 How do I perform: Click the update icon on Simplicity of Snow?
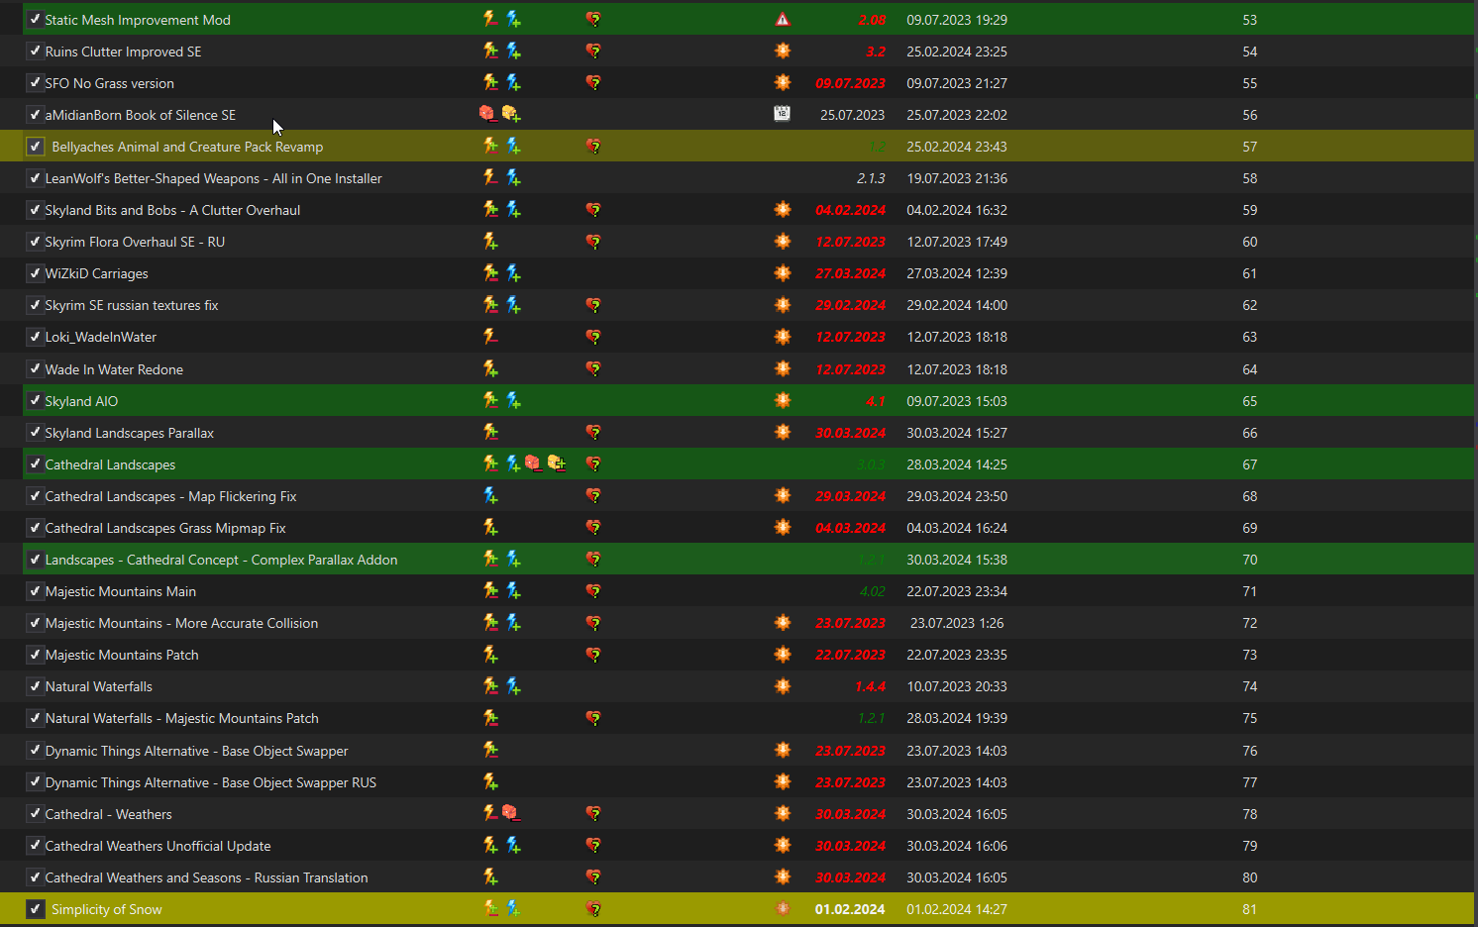click(x=783, y=908)
